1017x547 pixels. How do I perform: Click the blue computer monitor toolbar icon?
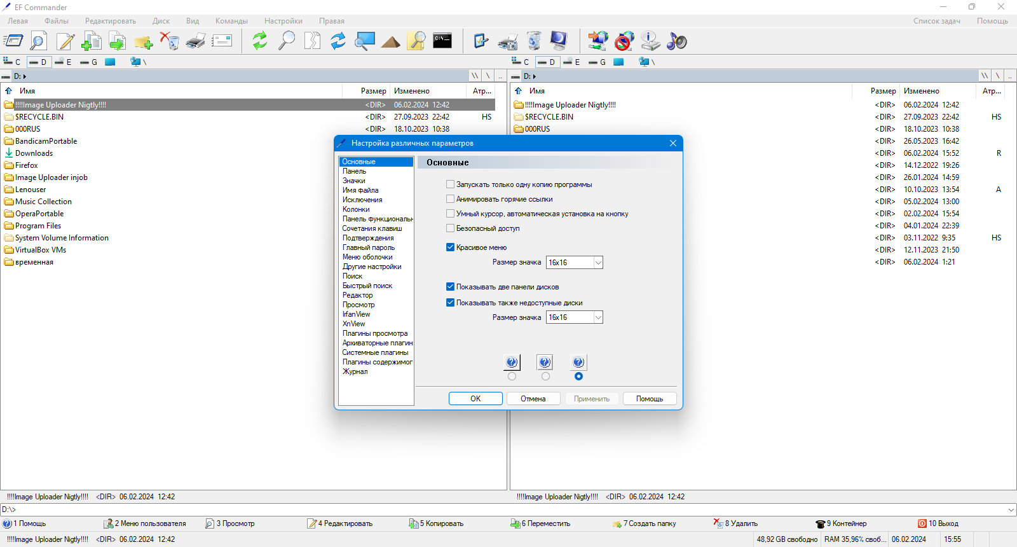[559, 41]
